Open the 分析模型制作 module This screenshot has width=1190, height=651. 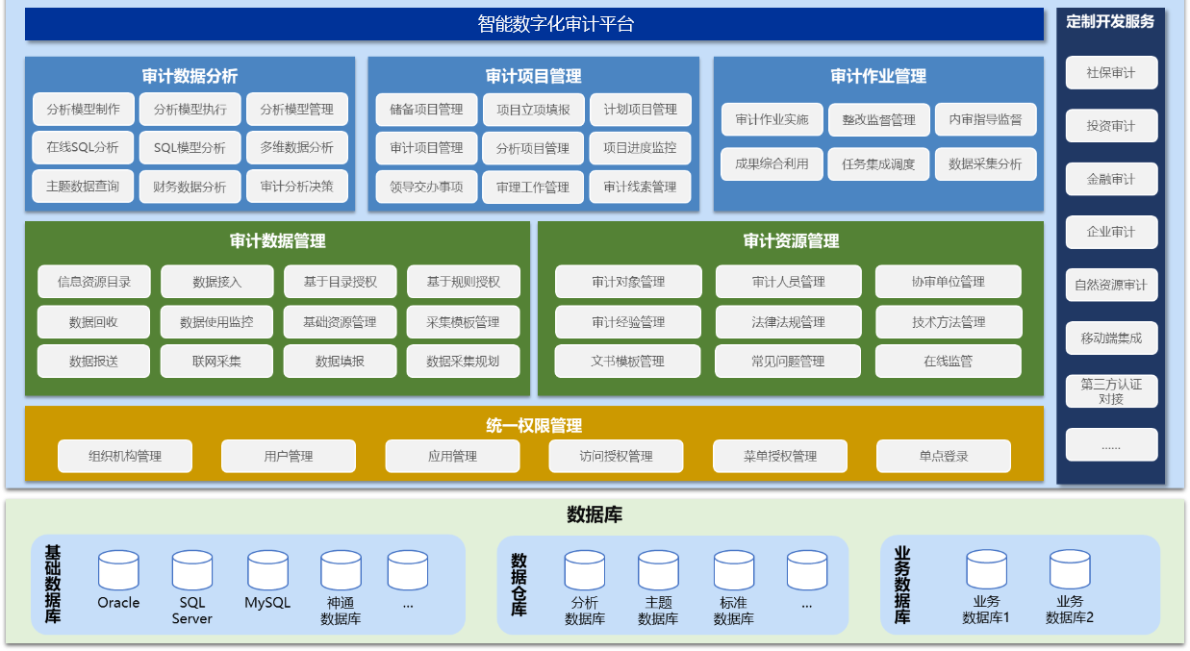(x=83, y=110)
